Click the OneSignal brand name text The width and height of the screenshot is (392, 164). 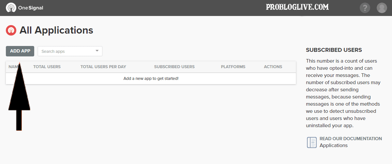click(x=31, y=8)
